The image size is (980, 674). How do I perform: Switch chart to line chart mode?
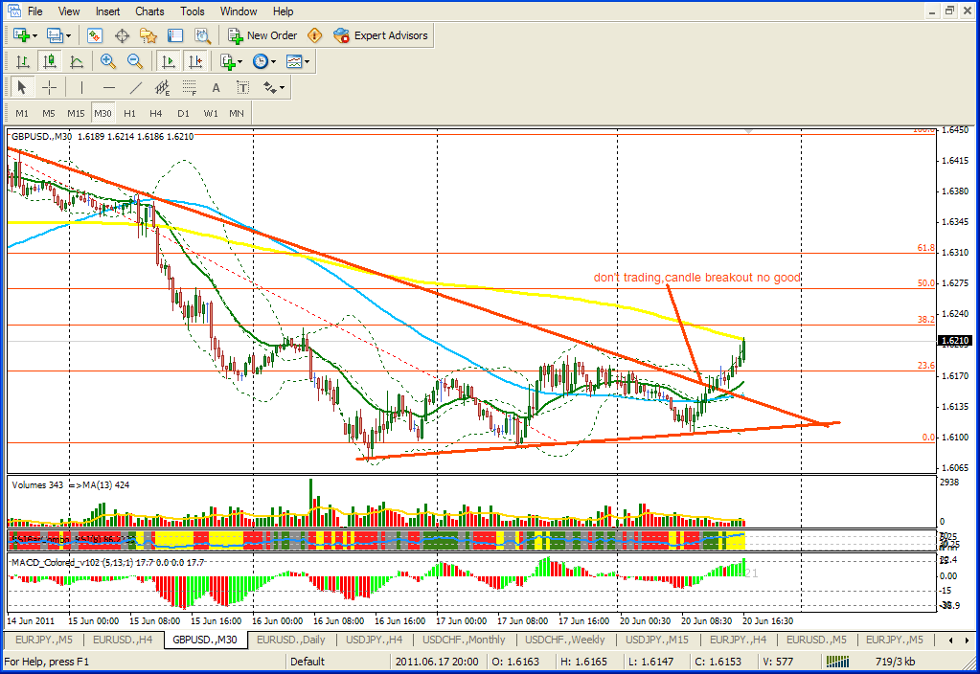77,61
